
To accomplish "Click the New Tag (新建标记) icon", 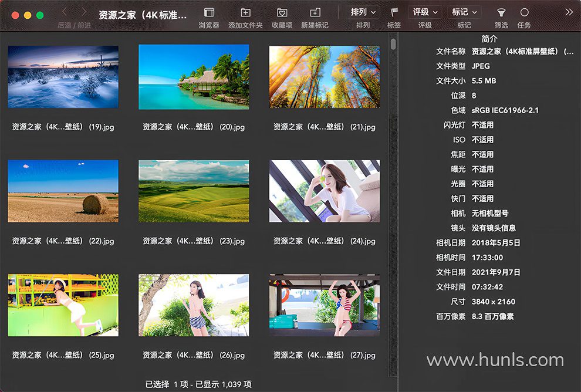I will click(315, 12).
